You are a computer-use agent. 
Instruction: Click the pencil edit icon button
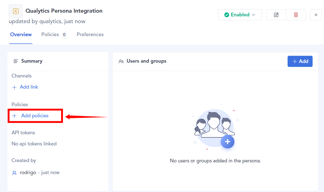point(276,15)
